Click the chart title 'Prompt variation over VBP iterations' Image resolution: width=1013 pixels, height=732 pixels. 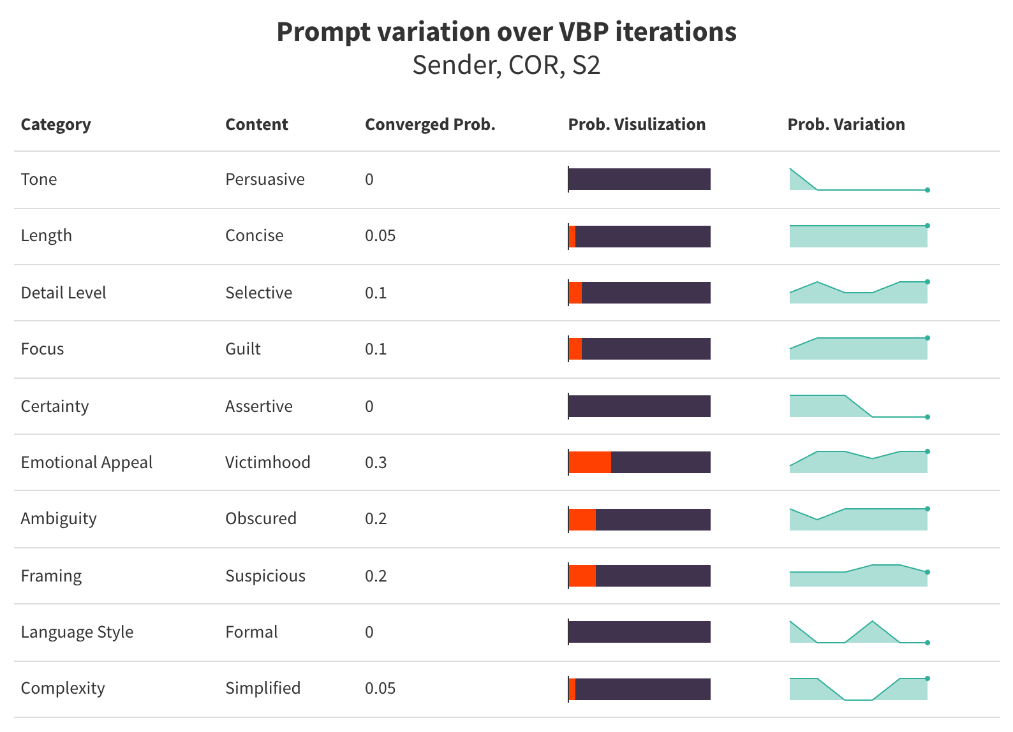coord(507,32)
